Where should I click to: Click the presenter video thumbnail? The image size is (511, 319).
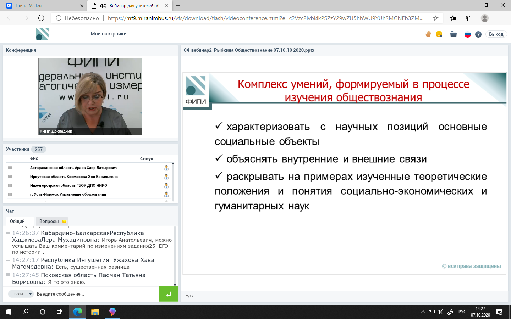[x=90, y=96]
